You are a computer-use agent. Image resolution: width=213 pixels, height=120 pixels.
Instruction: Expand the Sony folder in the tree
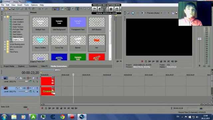click(x=5, y=49)
